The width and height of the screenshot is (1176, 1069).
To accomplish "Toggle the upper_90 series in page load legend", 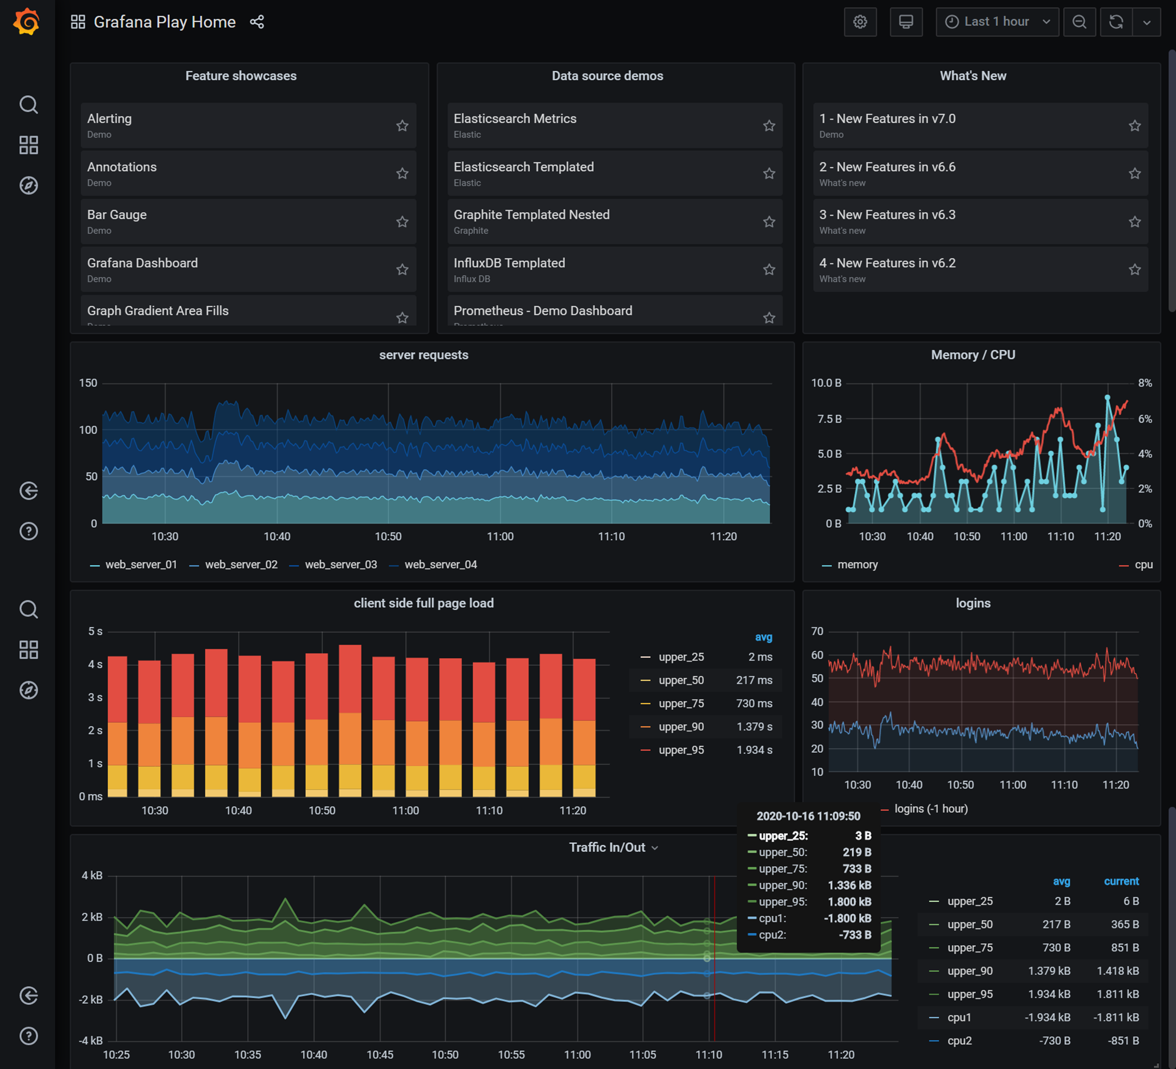I will [681, 727].
